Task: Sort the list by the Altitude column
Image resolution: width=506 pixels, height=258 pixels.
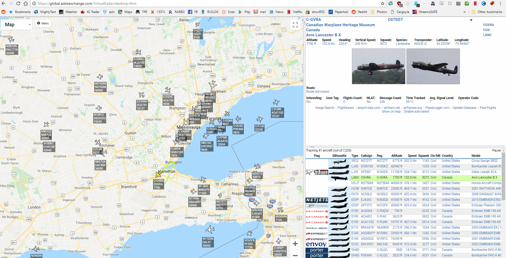Action: pyautogui.click(x=397, y=156)
